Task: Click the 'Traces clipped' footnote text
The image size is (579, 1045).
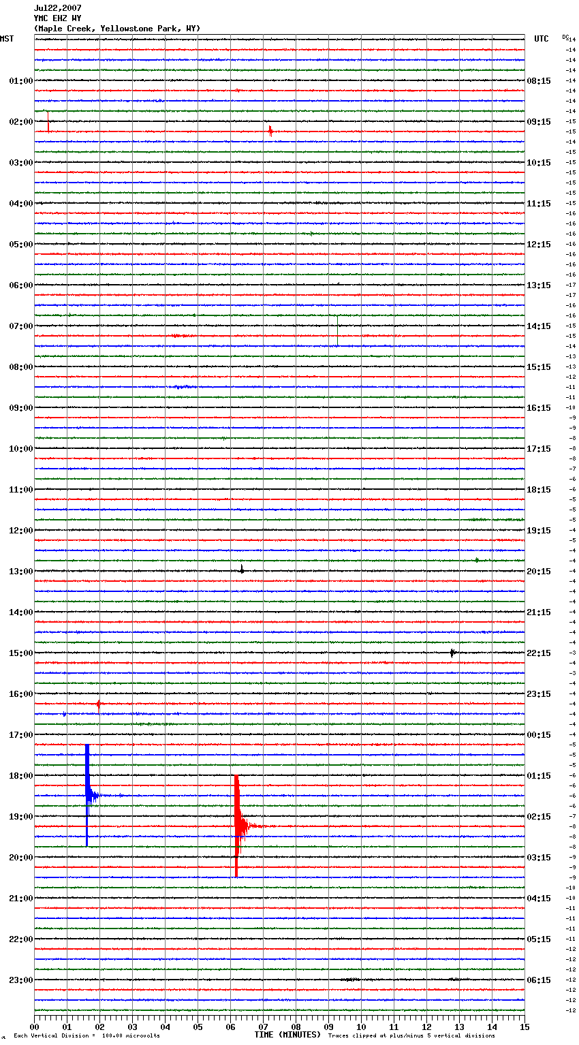Action: [411, 1036]
